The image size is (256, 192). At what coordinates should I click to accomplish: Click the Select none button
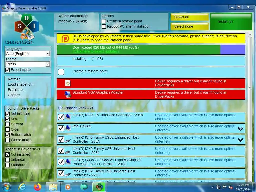[x=190, y=26]
